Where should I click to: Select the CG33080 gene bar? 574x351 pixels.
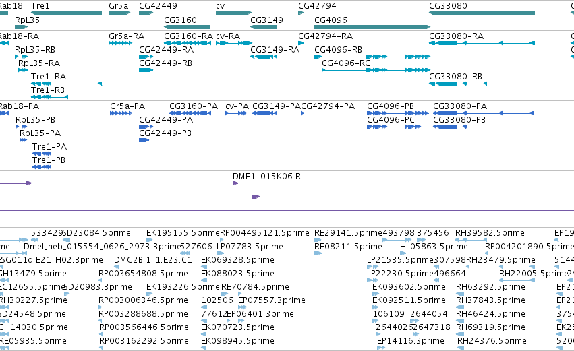482,13
